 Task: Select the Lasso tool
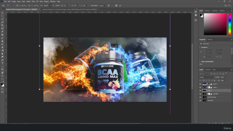(x=2, y=19)
